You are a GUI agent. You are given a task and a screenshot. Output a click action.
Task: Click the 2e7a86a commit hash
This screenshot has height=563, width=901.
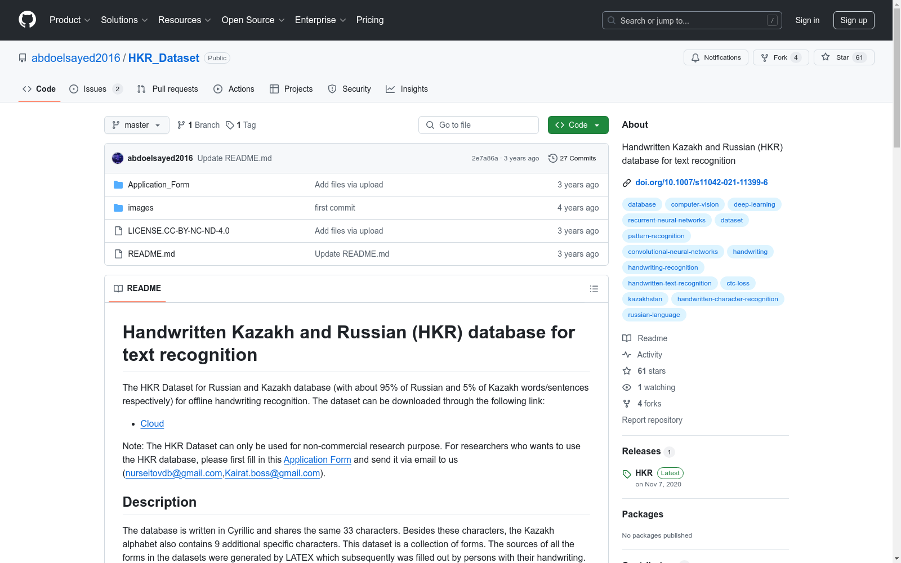click(x=485, y=158)
